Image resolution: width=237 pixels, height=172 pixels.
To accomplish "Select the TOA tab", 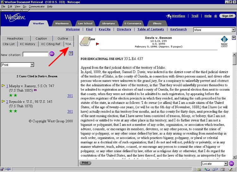I will pyautogui.click(x=68, y=44).
